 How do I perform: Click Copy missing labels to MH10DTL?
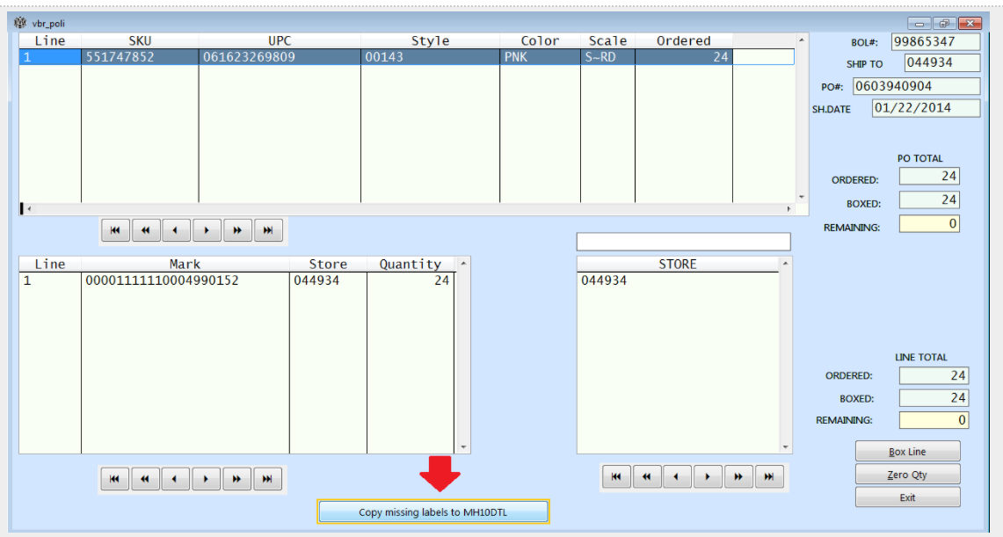click(433, 511)
